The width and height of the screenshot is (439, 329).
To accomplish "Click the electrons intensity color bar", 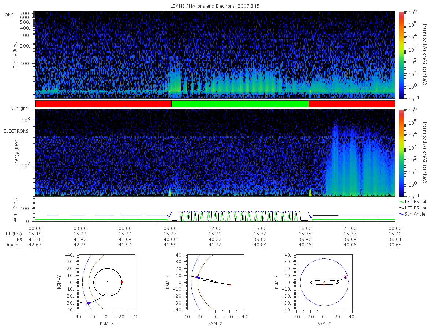I will tap(401, 152).
